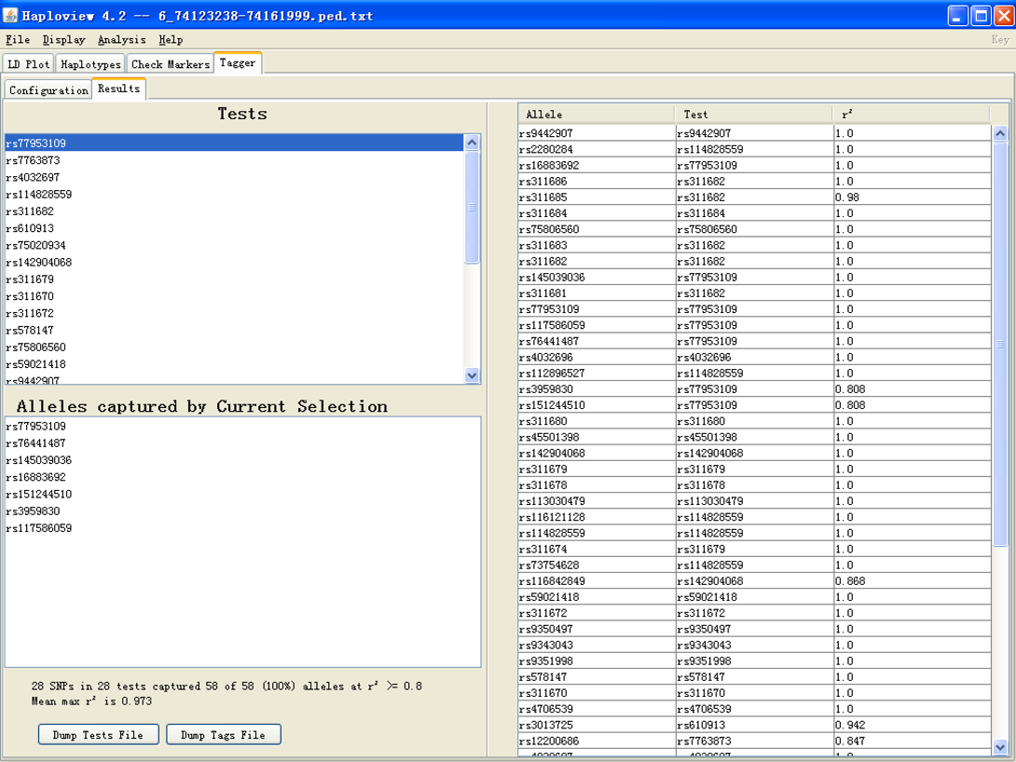Click allele cell rs116842849 in results table
The height and width of the screenshot is (762, 1016).
click(597, 580)
